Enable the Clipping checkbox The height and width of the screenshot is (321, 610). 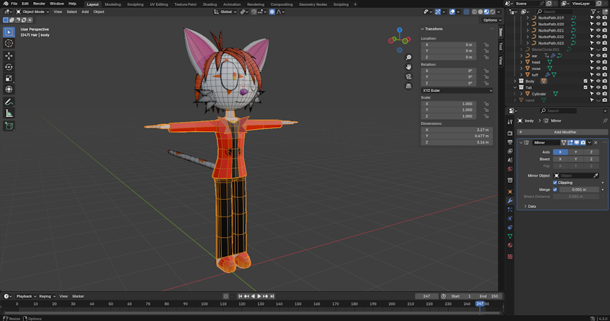[x=555, y=183]
